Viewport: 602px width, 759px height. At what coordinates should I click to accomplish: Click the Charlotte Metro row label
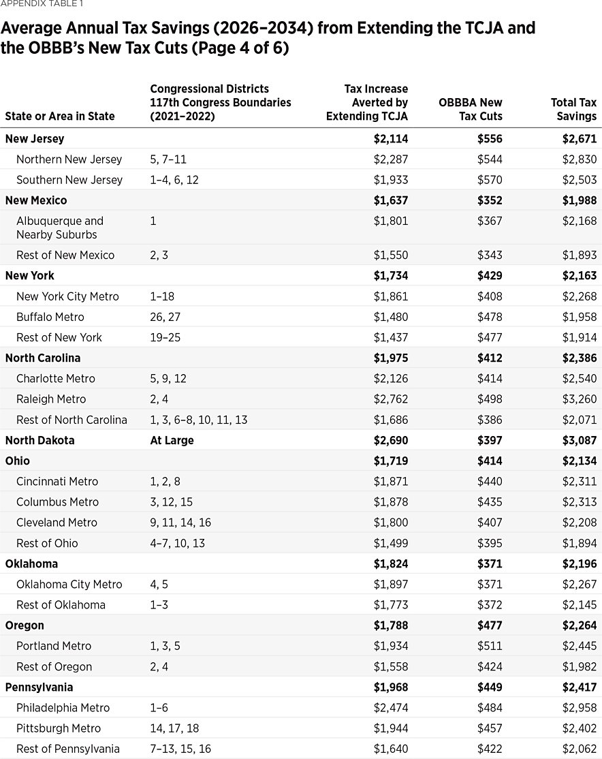pos(56,379)
